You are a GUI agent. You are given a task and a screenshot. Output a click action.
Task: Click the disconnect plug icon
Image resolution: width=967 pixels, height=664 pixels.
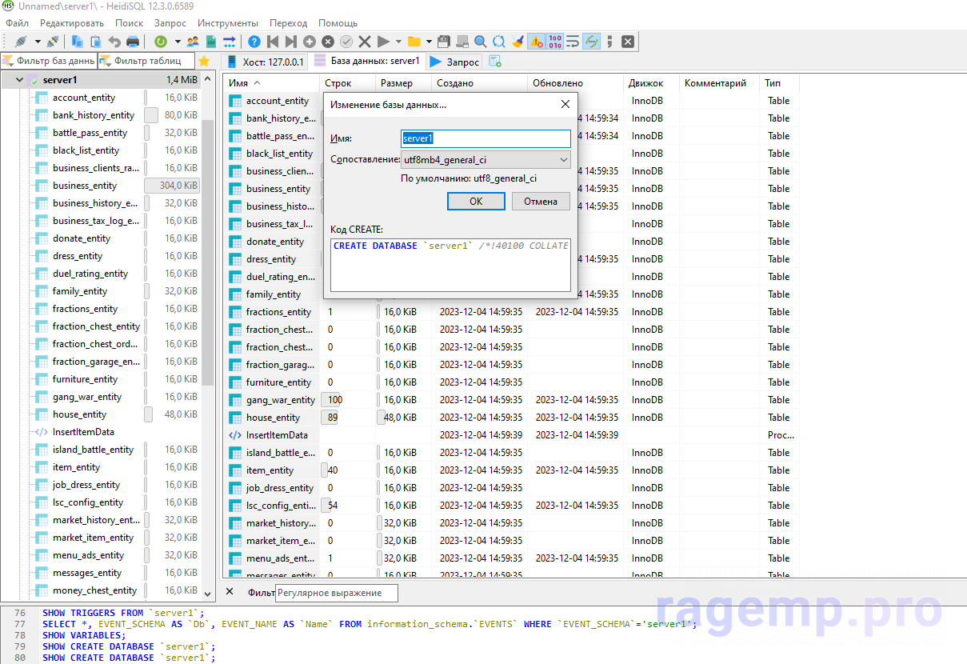[53, 42]
